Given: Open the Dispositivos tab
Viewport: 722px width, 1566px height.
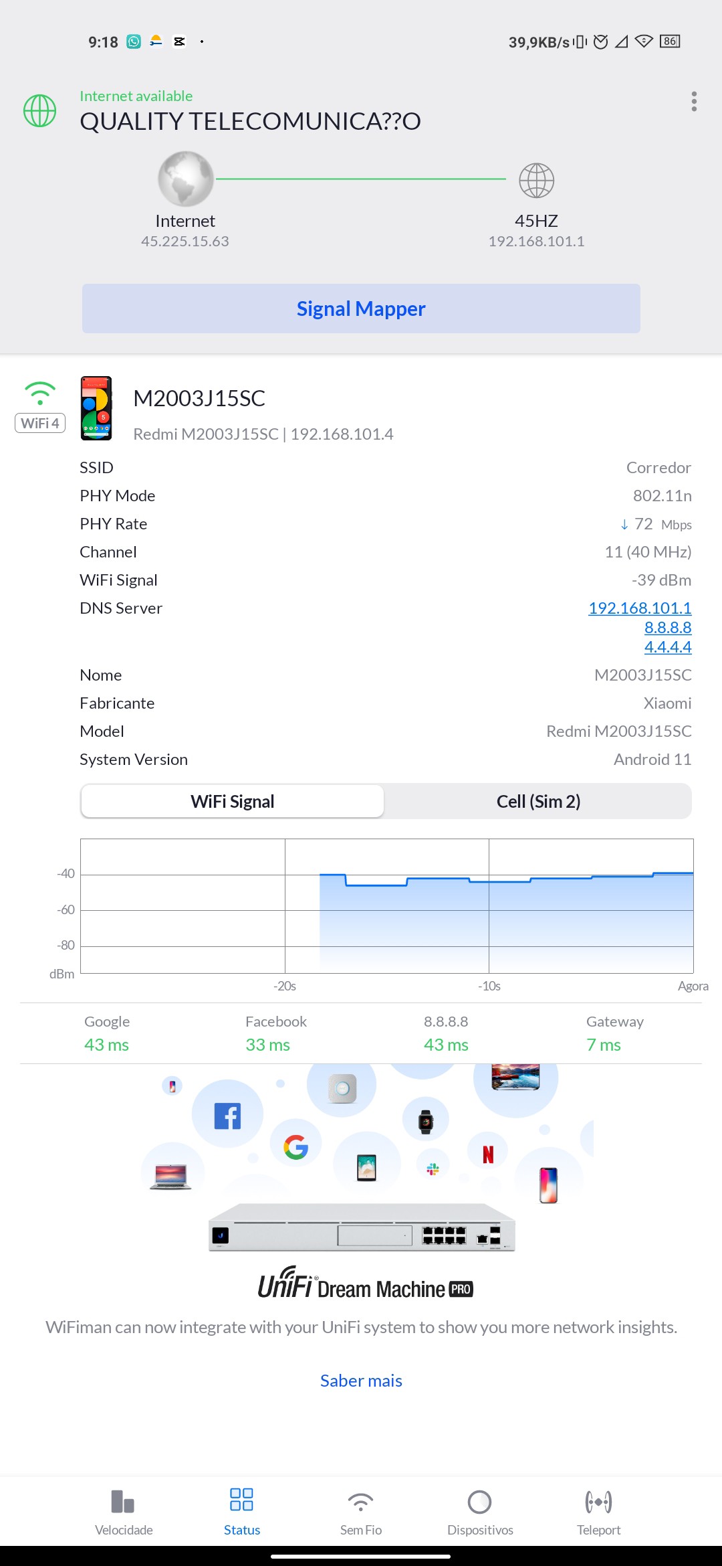Looking at the screenshot, I should click(480, 1511).
